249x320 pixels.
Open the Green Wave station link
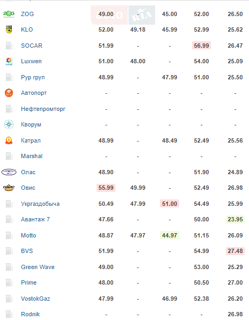[x=38, y=267]
